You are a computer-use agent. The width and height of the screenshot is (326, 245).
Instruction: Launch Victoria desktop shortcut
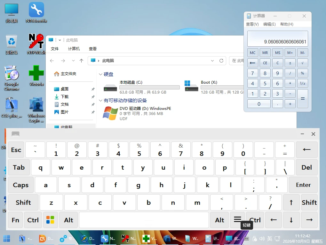pos(36,76)
